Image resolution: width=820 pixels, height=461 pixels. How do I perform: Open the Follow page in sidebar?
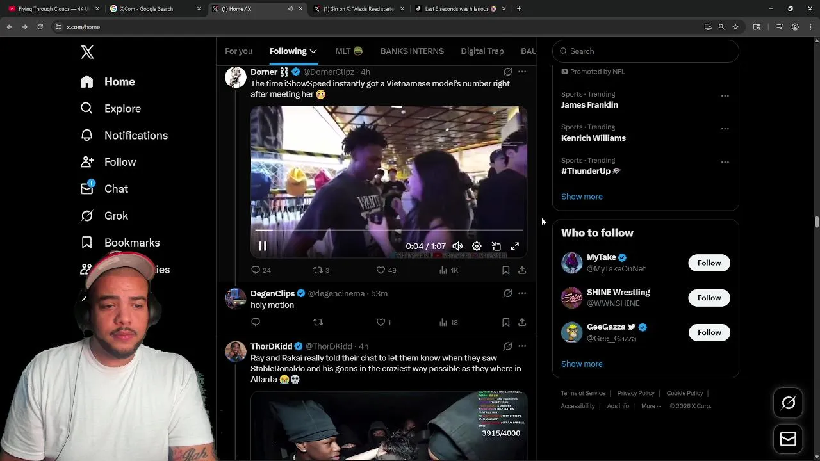(x=108, y=163)
